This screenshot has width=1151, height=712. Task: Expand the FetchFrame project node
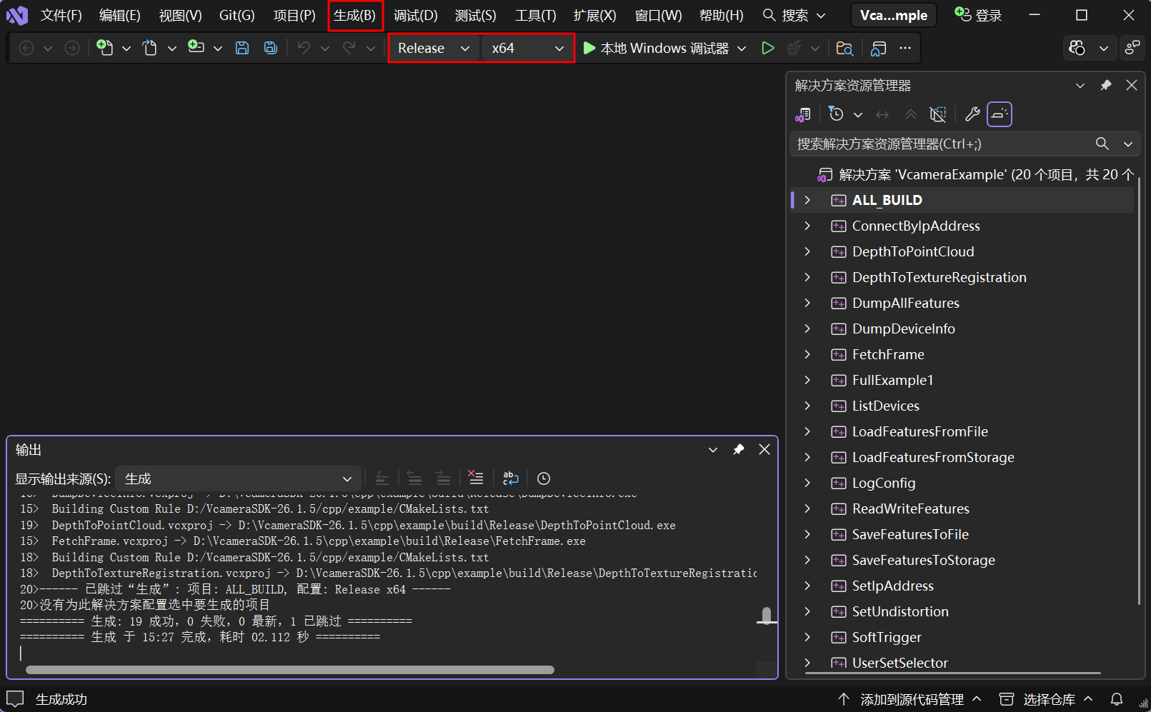pos(807,354)
